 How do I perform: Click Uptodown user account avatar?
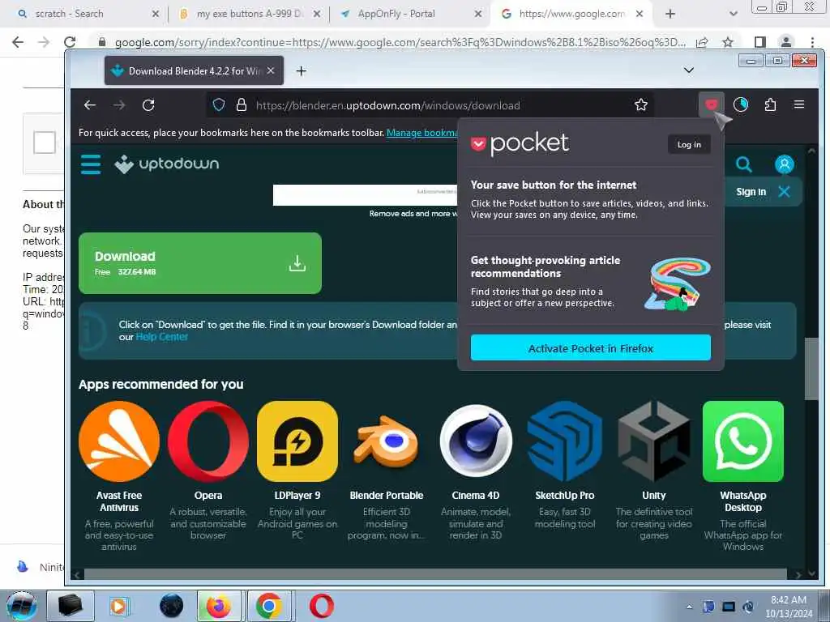pyautogui.click(x=785, y=164)
